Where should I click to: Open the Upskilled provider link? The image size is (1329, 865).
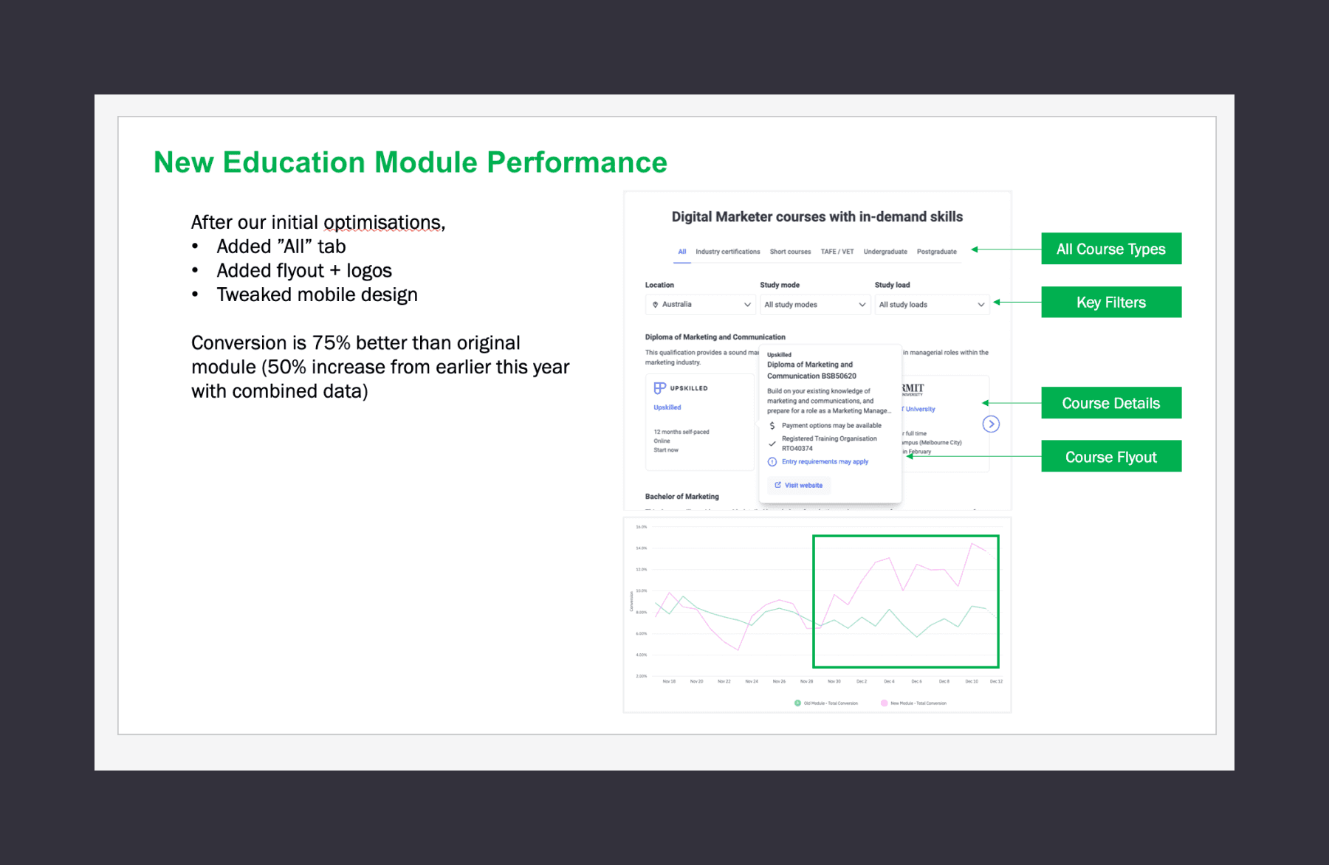tap(667, 407)
